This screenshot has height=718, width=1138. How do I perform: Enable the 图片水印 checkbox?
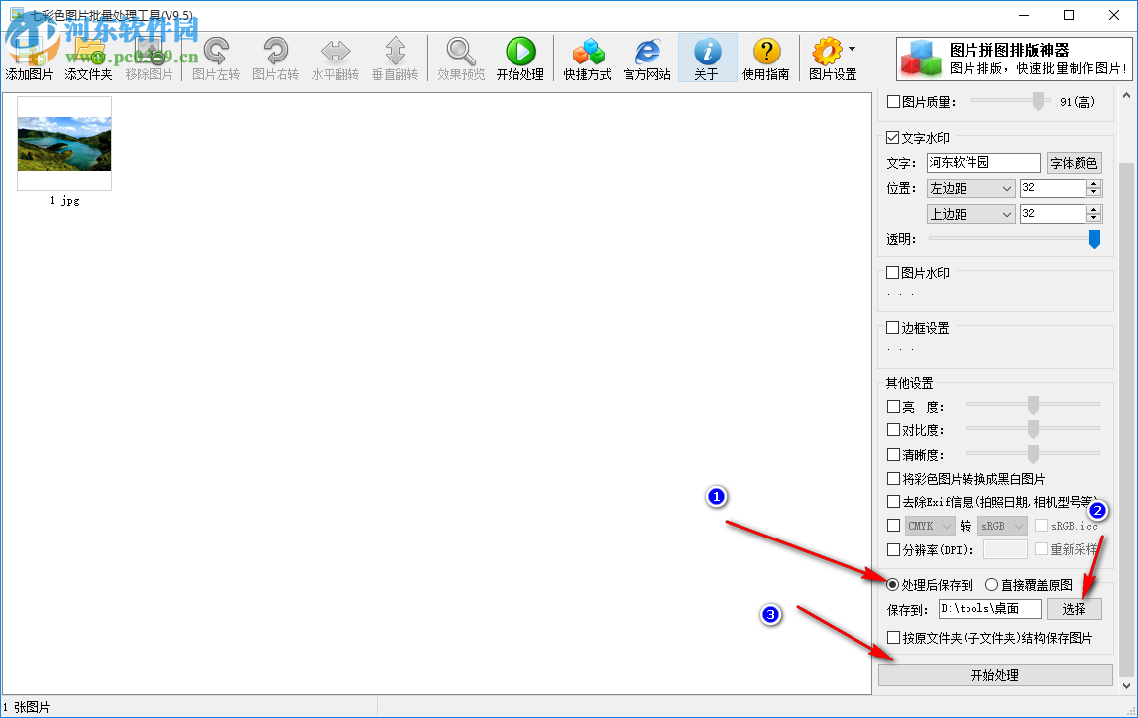[893, 273]
